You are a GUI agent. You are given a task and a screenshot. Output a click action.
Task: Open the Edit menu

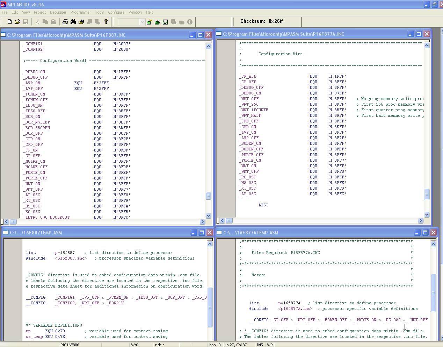(15, 12)
